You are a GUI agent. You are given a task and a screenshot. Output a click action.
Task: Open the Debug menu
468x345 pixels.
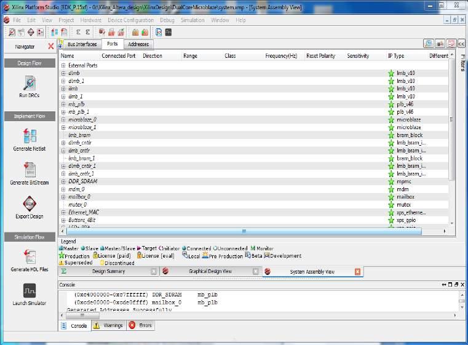pos(167,20)
